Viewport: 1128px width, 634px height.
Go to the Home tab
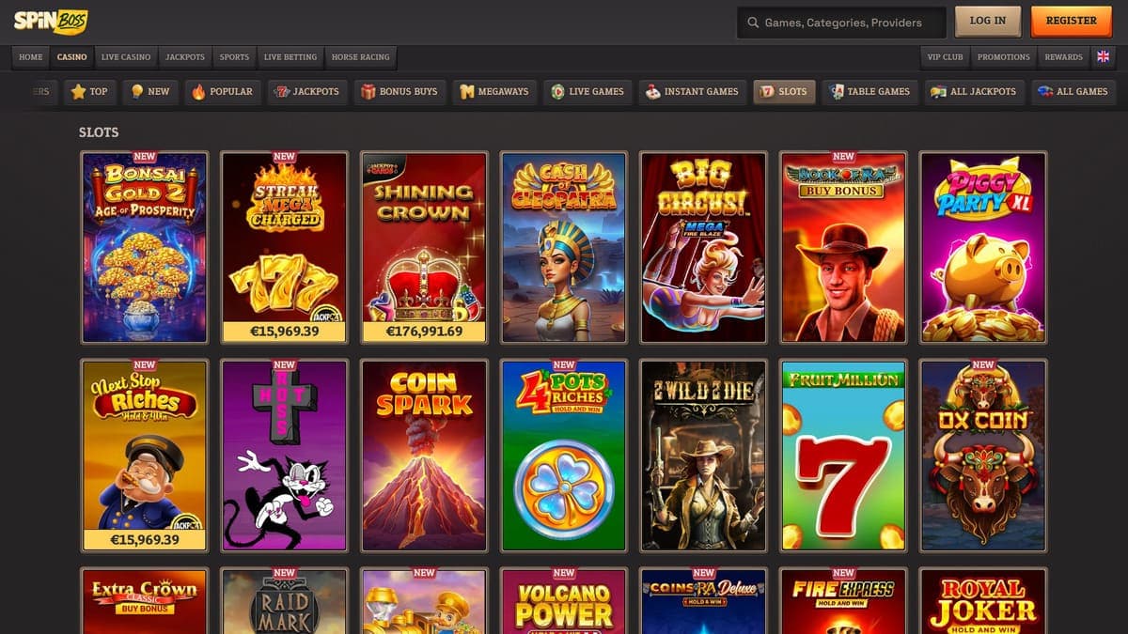(x=31, y=57)
